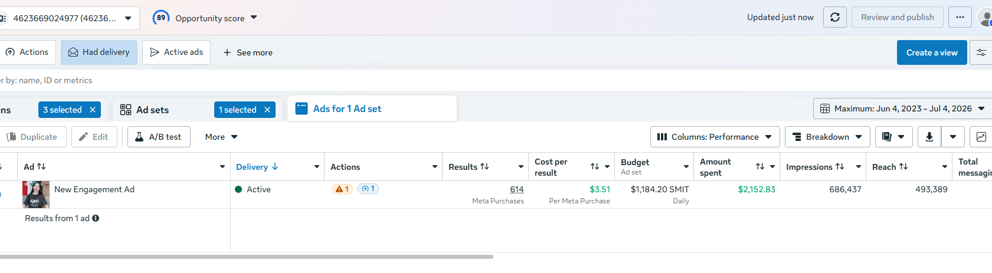Open the filter settings sliders icon

click(981, 52)
